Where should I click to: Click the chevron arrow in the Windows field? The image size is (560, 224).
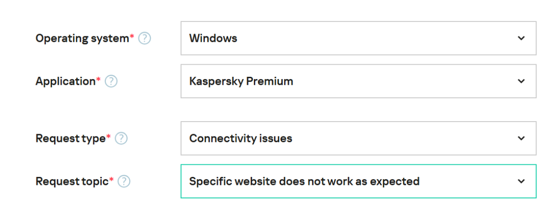pyautogui.click(x=521, y=38)
